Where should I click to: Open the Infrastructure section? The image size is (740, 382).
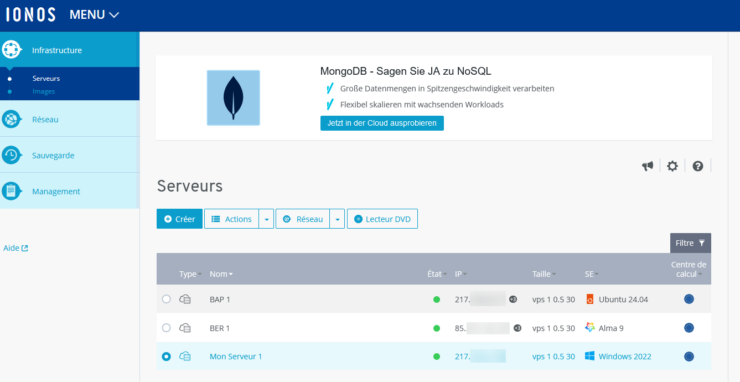point(70,50)
